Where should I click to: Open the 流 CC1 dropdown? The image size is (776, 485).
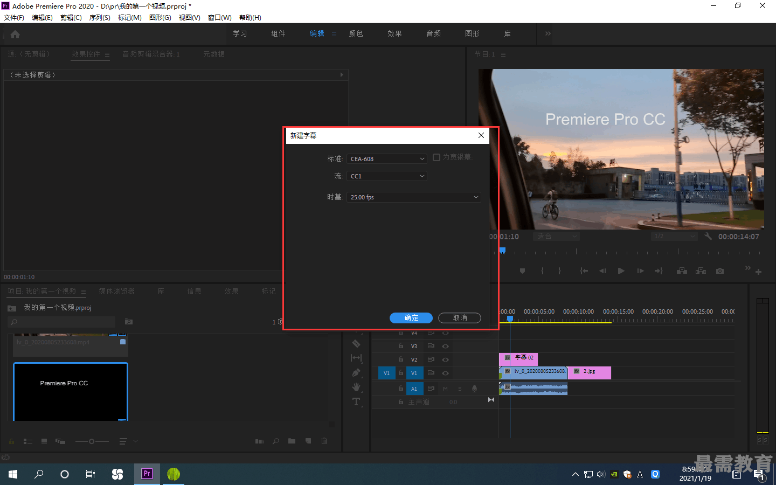387,176
